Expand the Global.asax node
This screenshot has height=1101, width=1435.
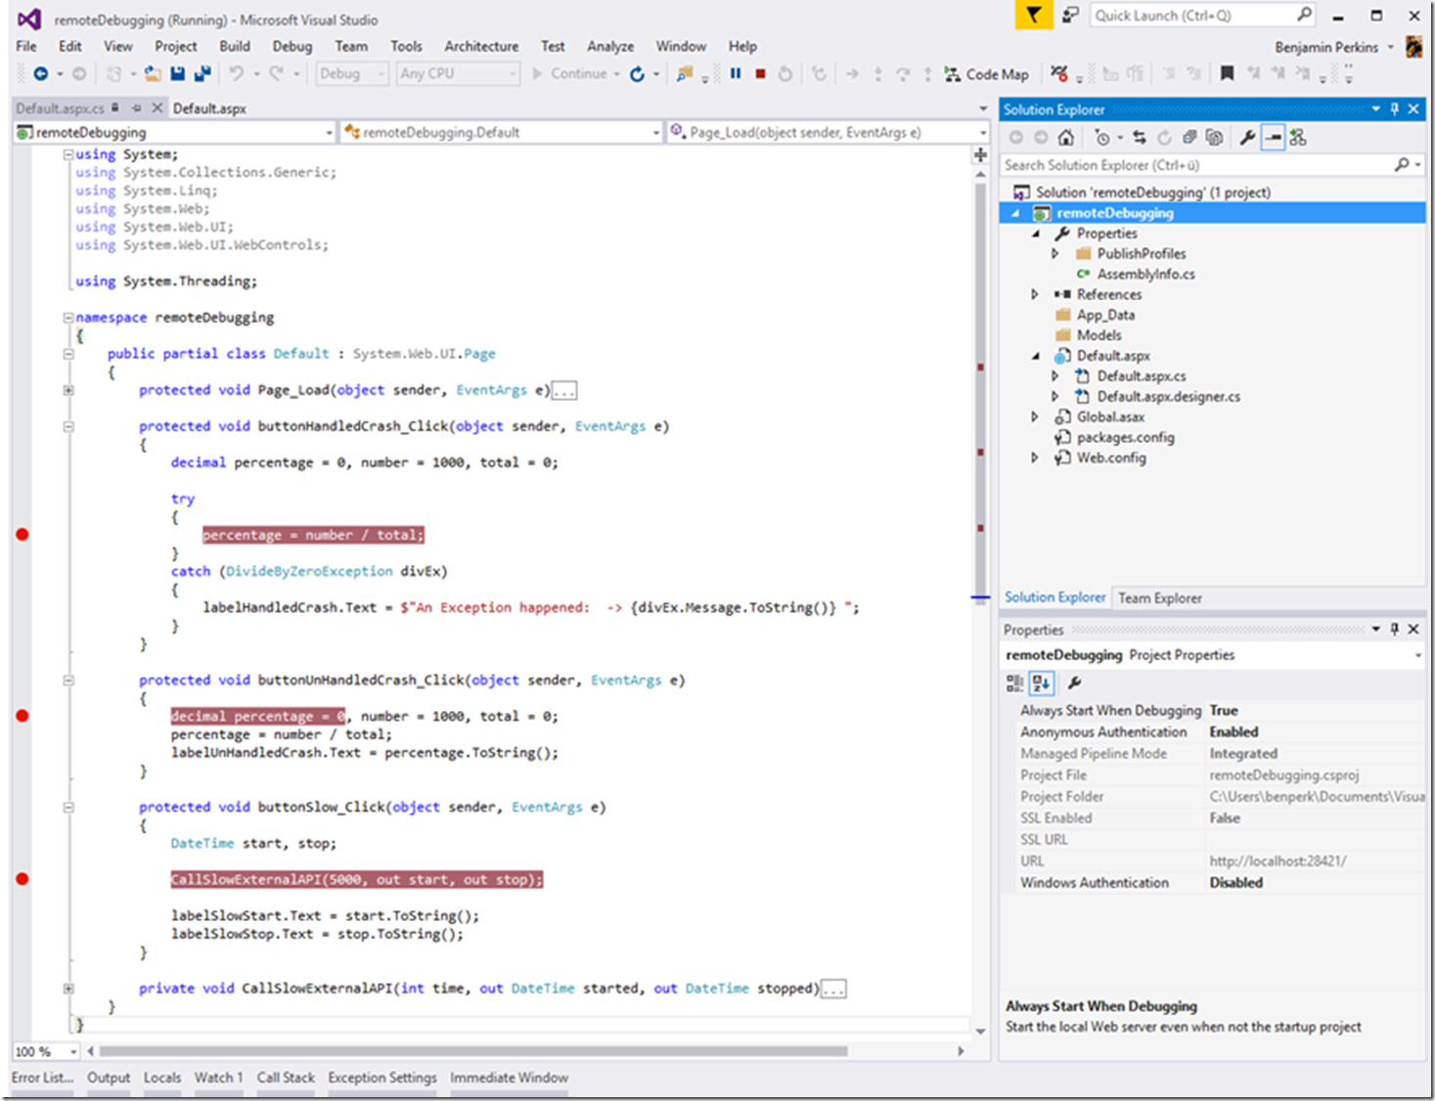(x=1035, y=418)
